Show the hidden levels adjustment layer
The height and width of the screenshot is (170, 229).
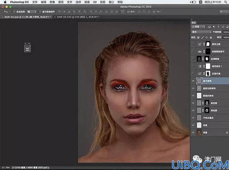(193, 52)
